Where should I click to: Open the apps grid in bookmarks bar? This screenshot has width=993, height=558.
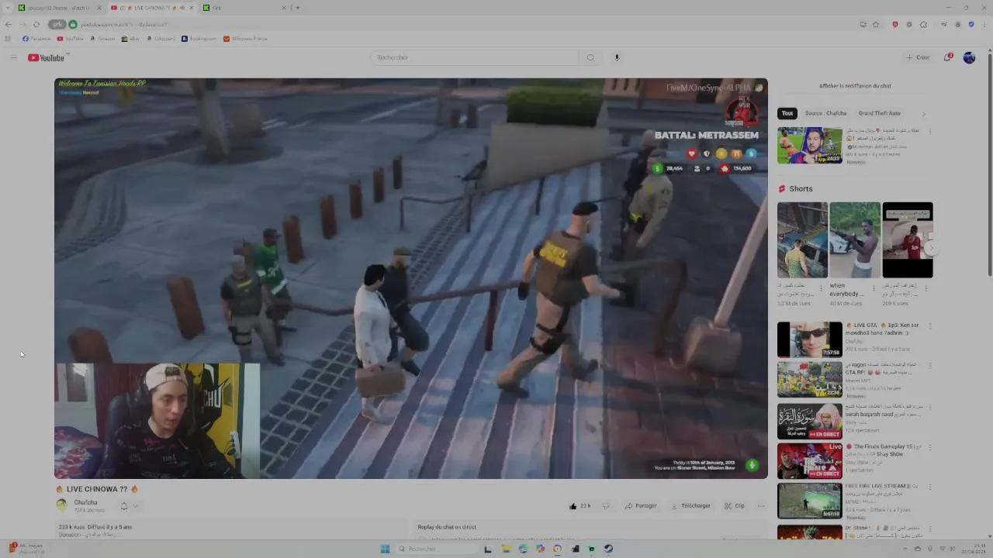[x=9, y=39]
